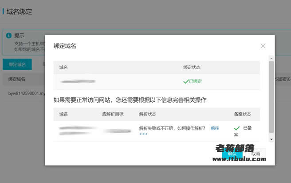Viewport: 291px width, 183px height.
Task: Click the byw8142590001 domain entry in background
Action: pyautogui.click(x=27, y=93)
